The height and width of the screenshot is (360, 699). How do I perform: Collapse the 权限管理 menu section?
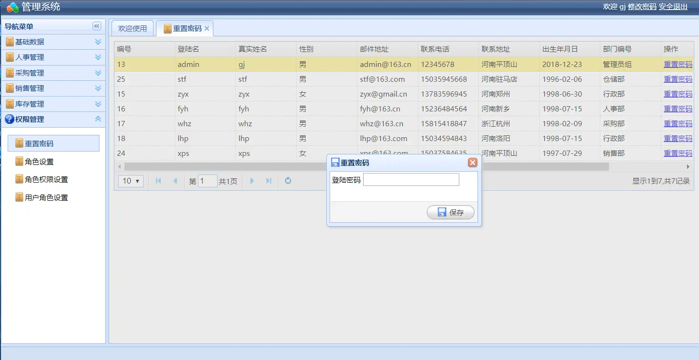click(98, 120)
